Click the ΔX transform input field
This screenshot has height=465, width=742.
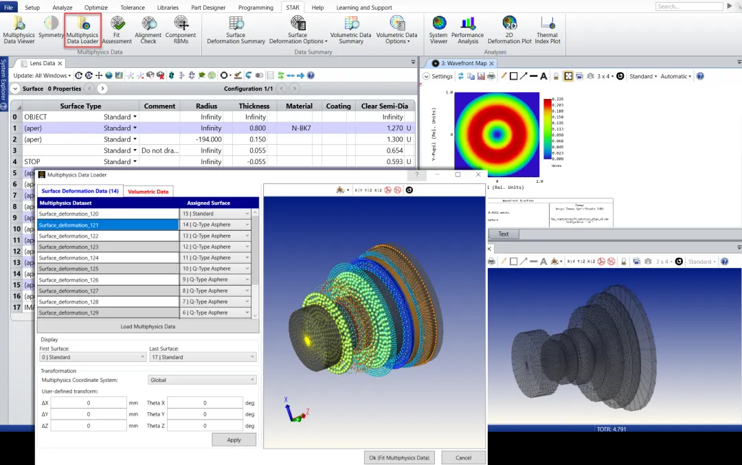pyautogui.click(x=88, y=403)
